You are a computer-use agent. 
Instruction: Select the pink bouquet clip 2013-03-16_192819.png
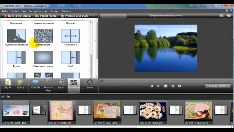[199, 112]
